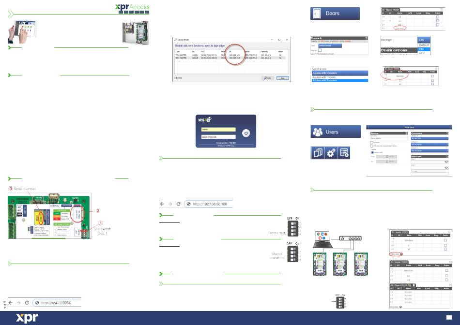Click the address bar showing http://ws4-110034

click(x=57, y=303)
